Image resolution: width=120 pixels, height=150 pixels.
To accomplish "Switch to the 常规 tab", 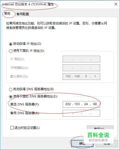I will point(7,14).
